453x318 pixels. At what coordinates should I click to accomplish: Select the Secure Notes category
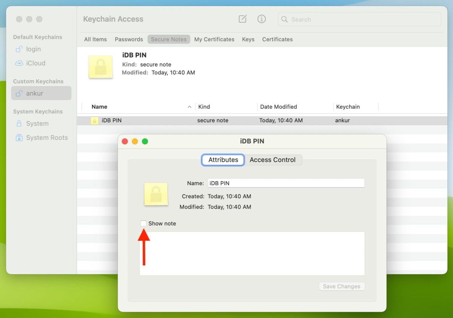(169, 39)
